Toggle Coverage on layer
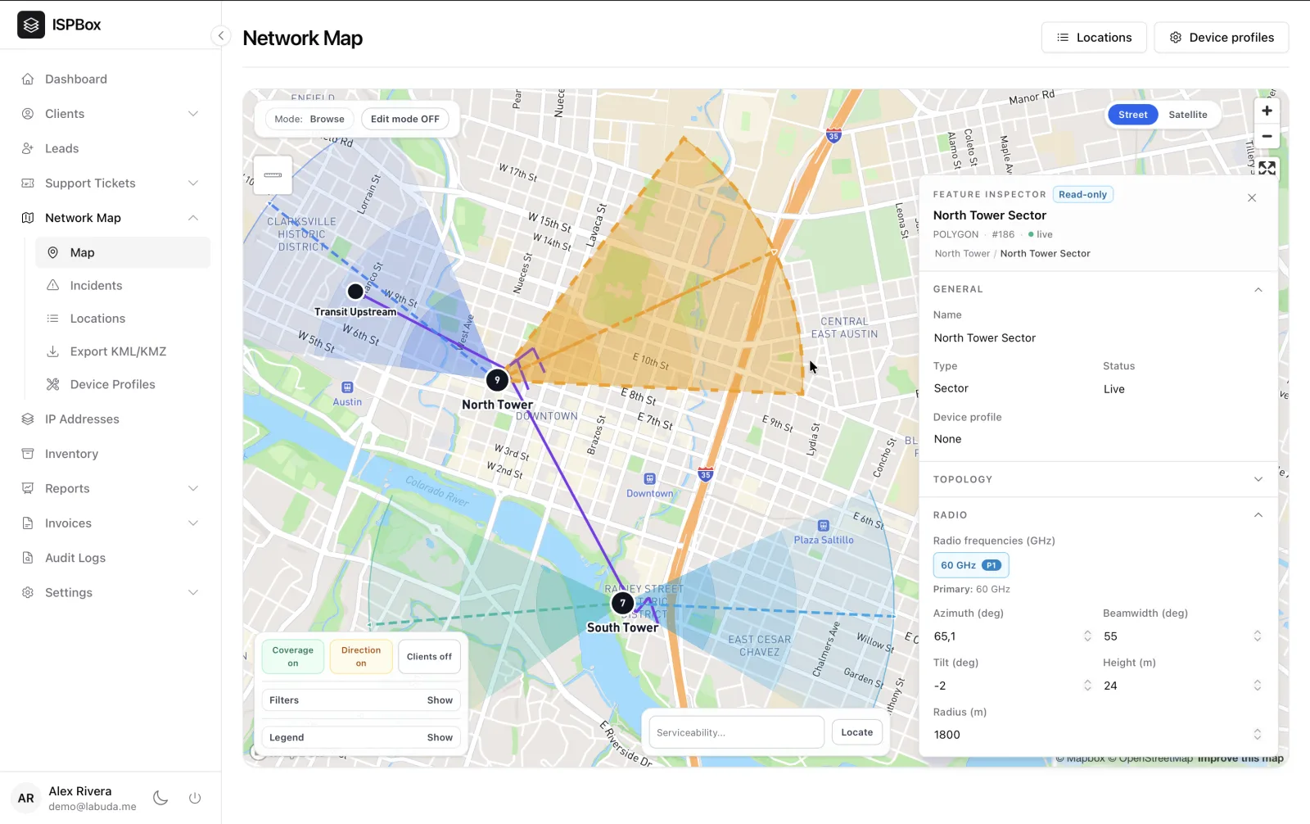The width and height of the screenshot is (1310, 824). [293, 657]
